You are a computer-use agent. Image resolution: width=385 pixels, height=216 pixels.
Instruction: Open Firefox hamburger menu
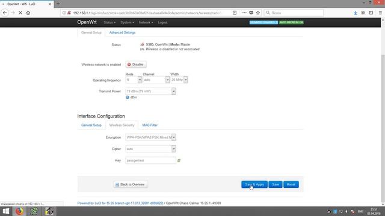coord(380,13)
